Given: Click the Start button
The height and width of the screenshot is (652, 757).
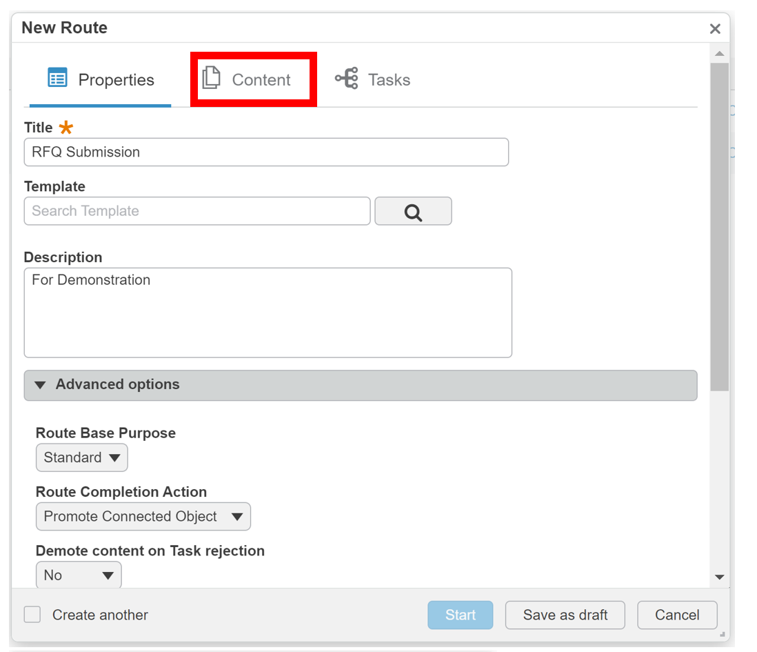Looking at the screenshot, I should point(461,615).
